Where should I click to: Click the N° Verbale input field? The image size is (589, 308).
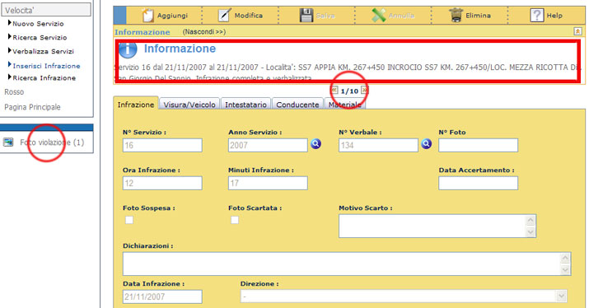point(378,146)
